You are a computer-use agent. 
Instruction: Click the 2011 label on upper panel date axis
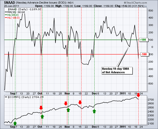tap(123, 93)
